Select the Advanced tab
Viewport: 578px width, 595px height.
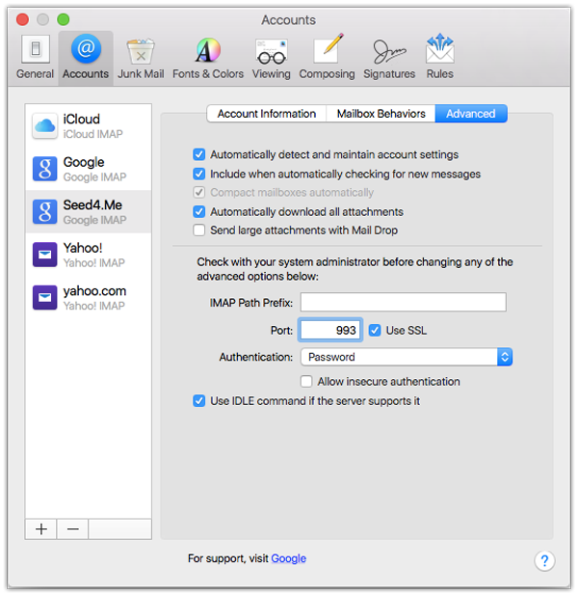click(471, 114)
